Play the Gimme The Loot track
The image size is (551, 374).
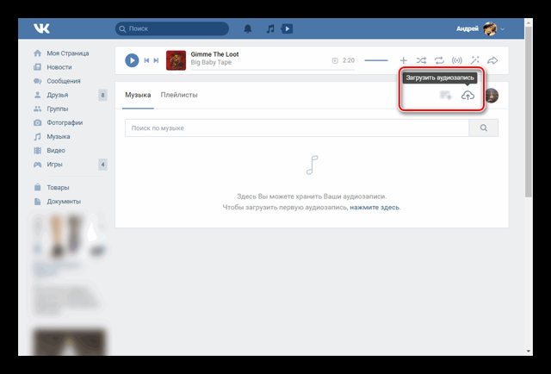click(x=132, y=60)
